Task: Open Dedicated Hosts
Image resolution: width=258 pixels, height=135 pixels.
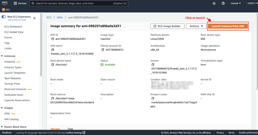Action: [x=14, y=95]
